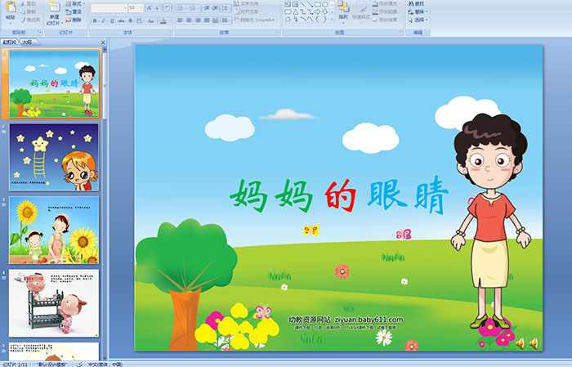Viewport: 572px width, 367px height.
Task: Switch to the Slides 幻灯片 tab
Action: click(10, 43)
